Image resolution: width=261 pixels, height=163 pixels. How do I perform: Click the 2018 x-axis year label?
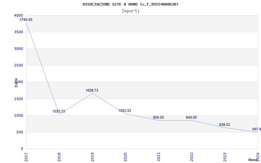(59, 157)
